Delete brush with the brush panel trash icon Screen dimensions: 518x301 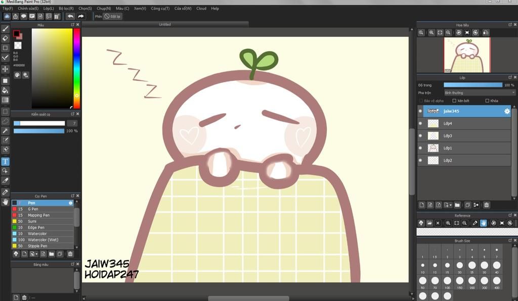coord(70,254)
